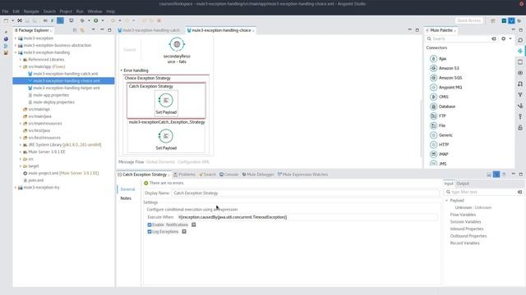The image size is (526, 295).
Task: Pick the Ajax connector in palette
Action: click(438, 58)
